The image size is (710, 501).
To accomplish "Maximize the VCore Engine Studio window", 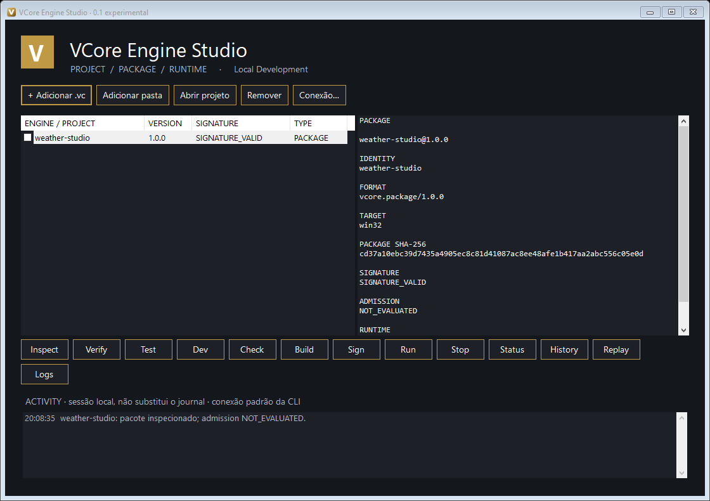I will [x=671, y=12].
